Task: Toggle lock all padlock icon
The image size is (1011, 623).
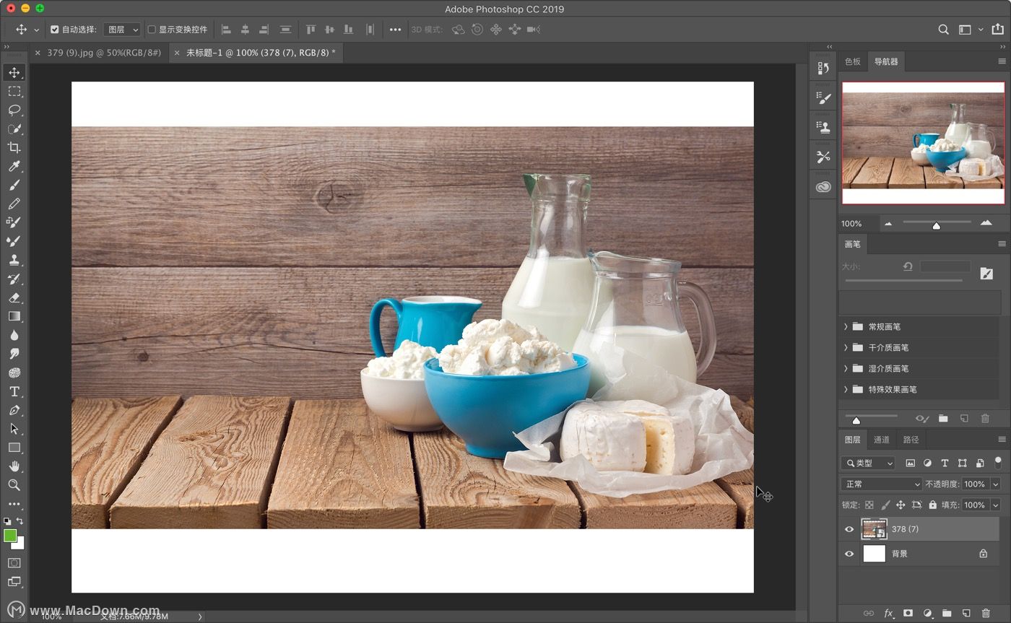Action: point(932,505)
